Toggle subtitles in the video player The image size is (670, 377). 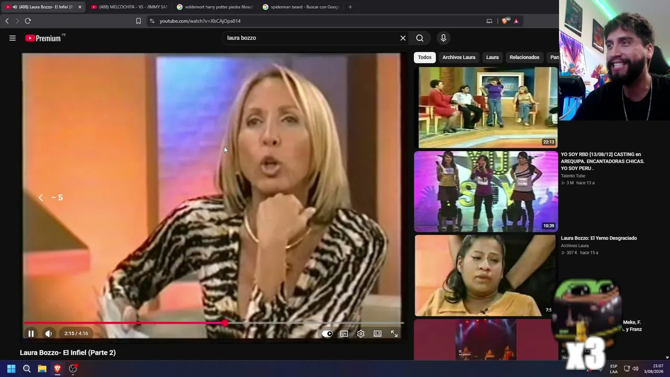coord(344,334)
